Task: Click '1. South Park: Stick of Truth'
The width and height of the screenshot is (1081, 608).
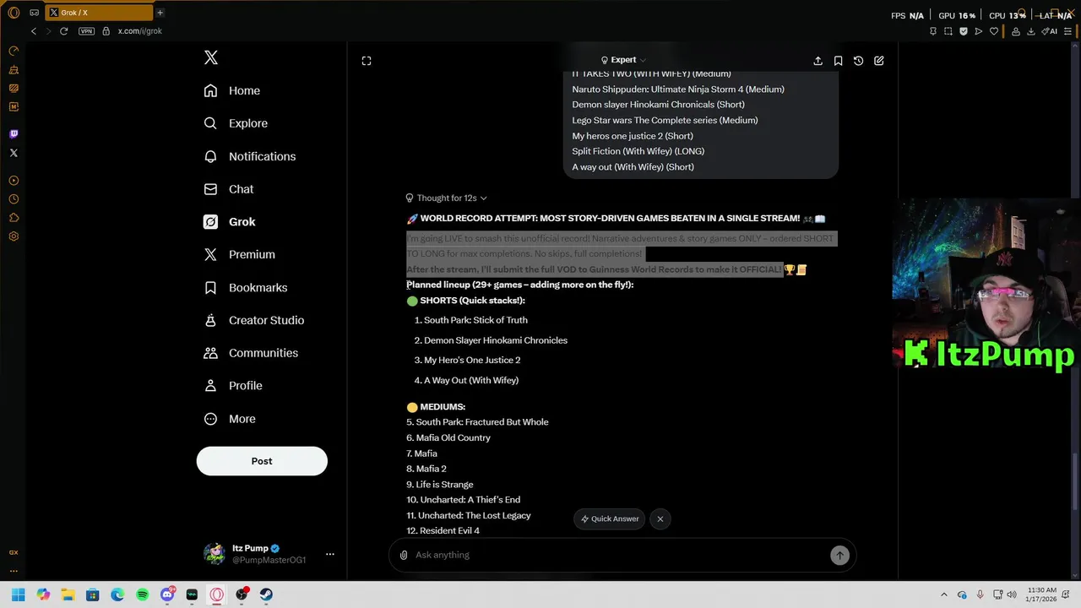Action: [x=470, y=320]
